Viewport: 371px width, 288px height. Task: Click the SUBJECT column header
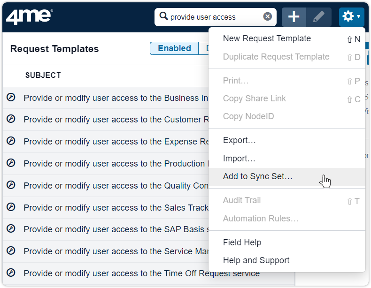(43, 76)
